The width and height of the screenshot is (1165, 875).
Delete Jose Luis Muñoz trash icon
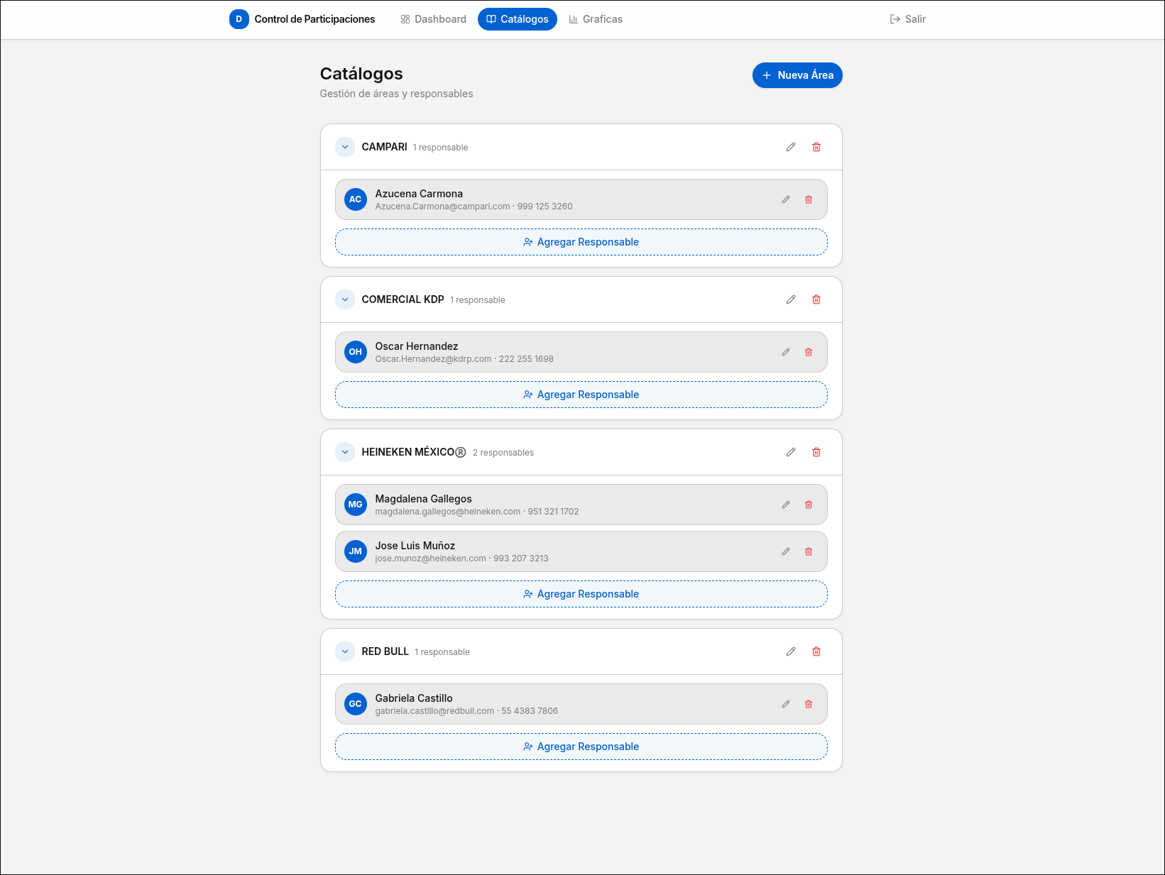coord(809,551)
